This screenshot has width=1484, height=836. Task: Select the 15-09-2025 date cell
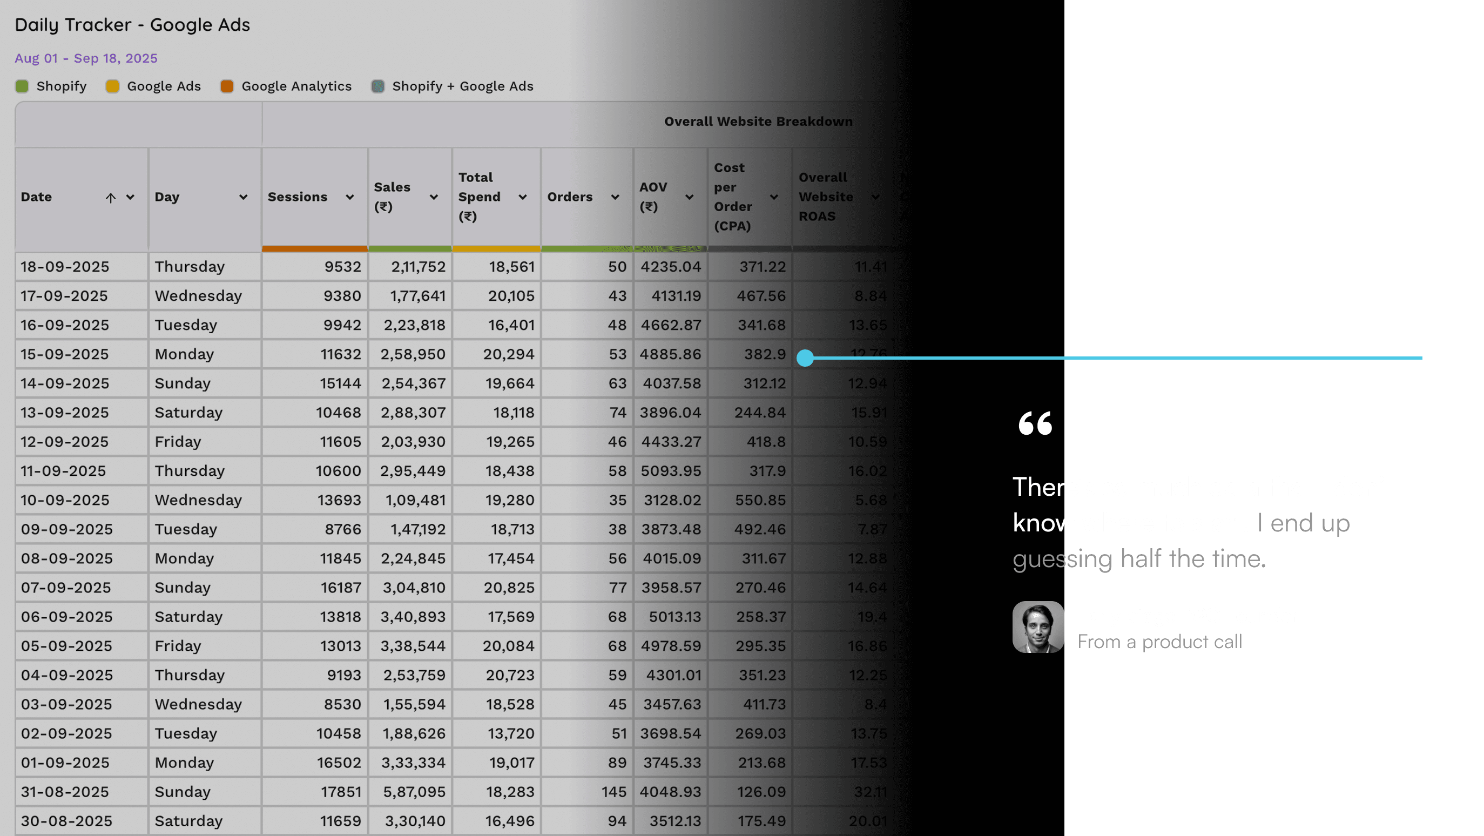[x=64, y=354]
